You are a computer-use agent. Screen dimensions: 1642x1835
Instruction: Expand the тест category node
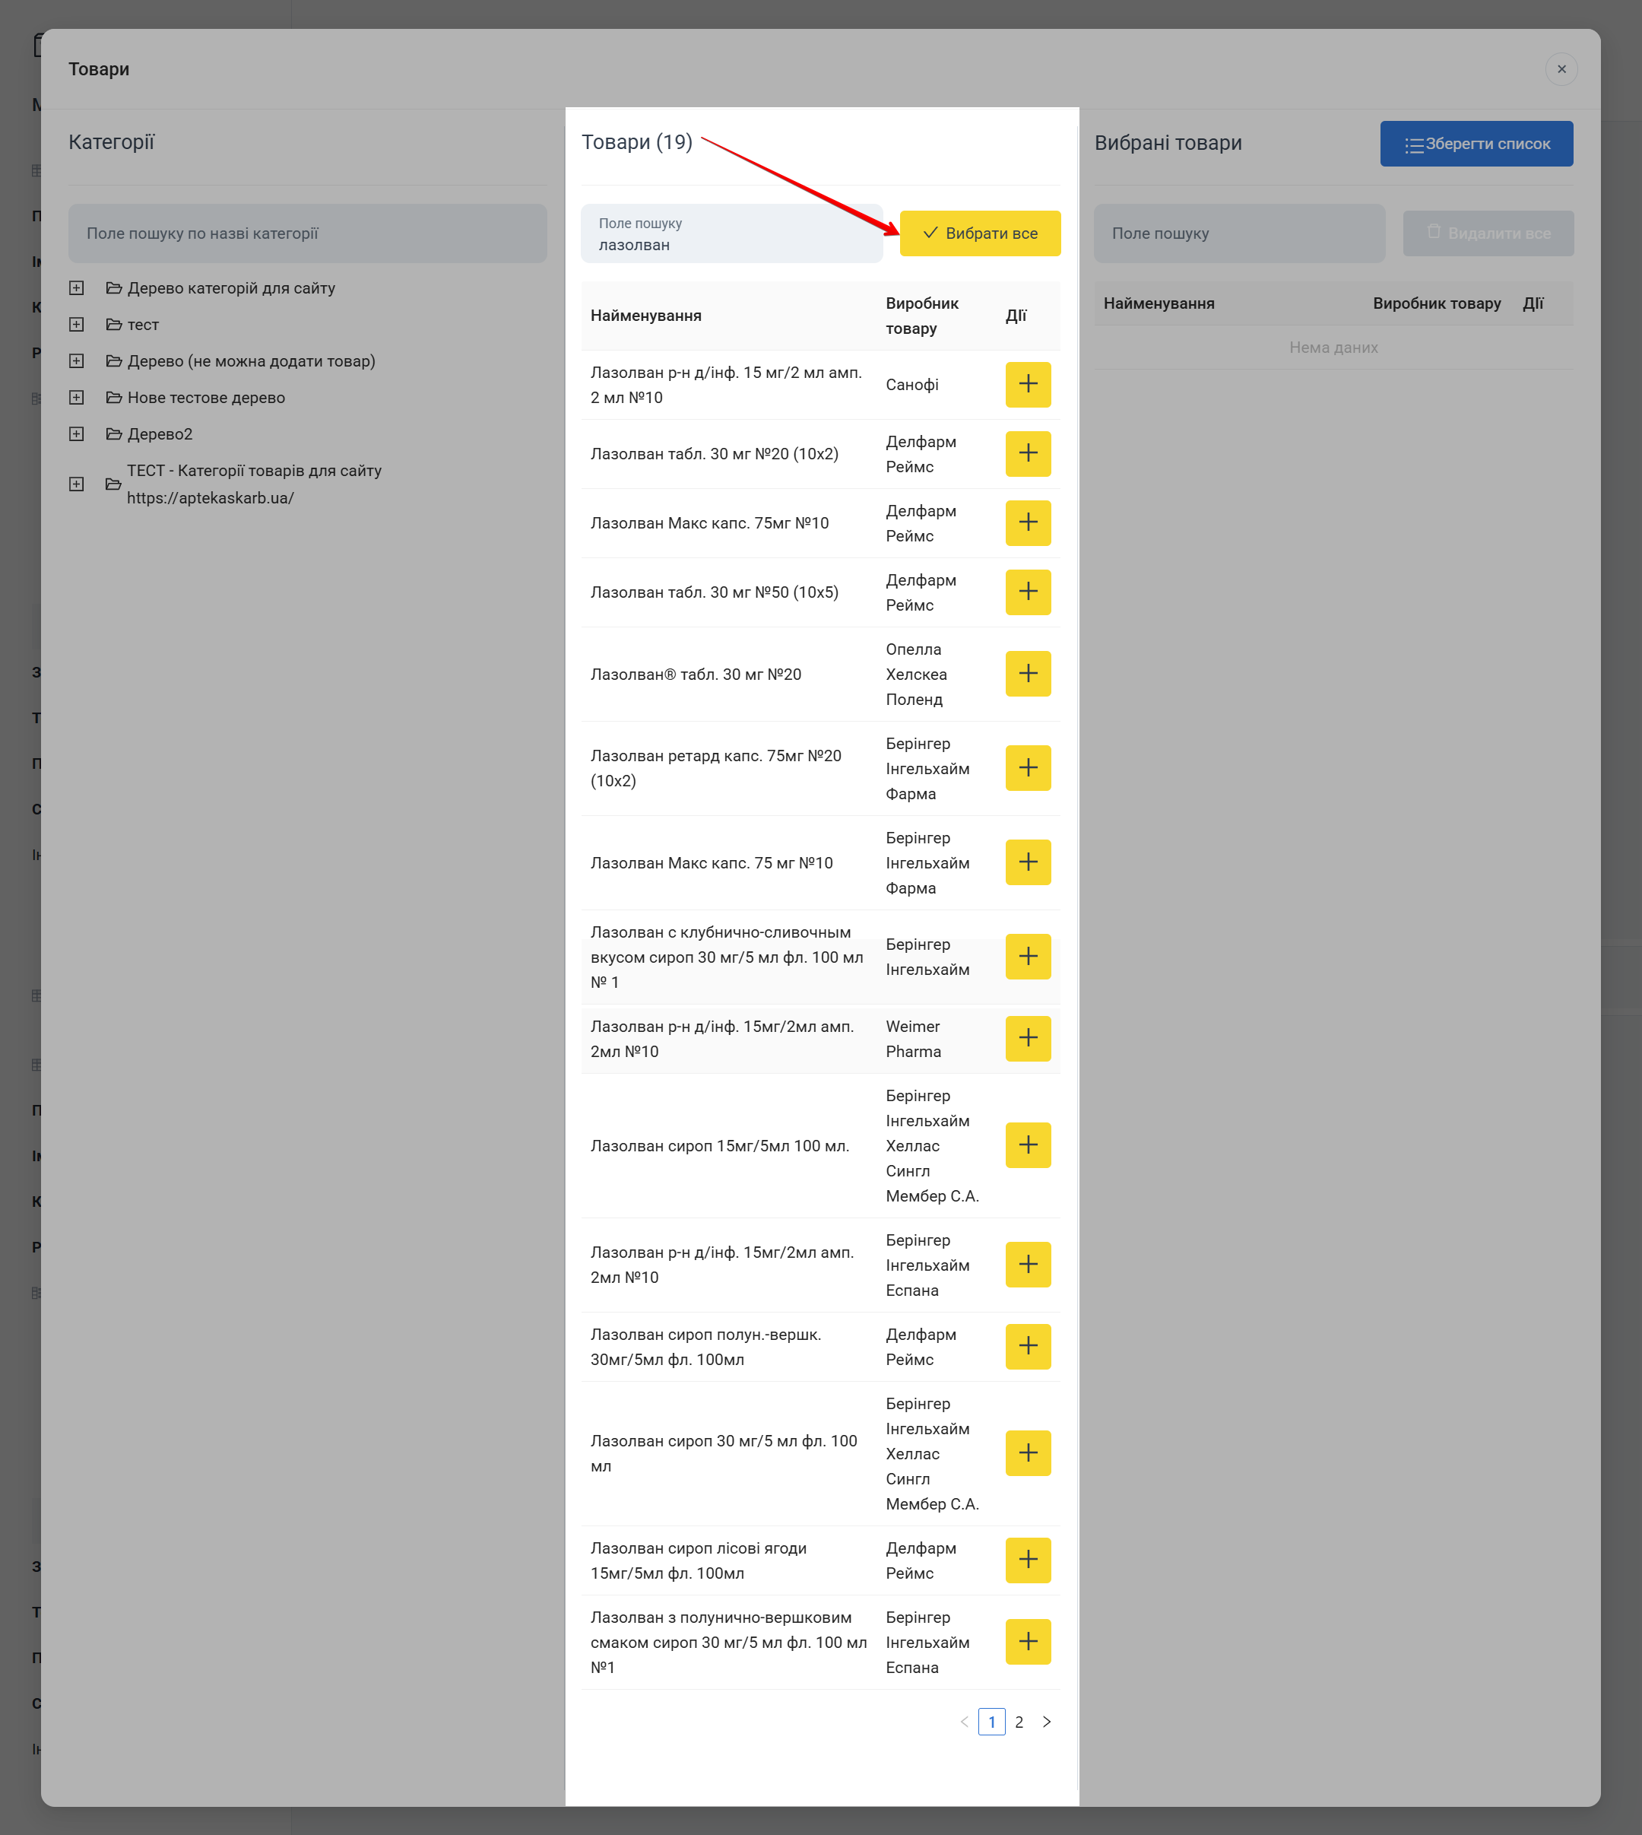(77, 324)
